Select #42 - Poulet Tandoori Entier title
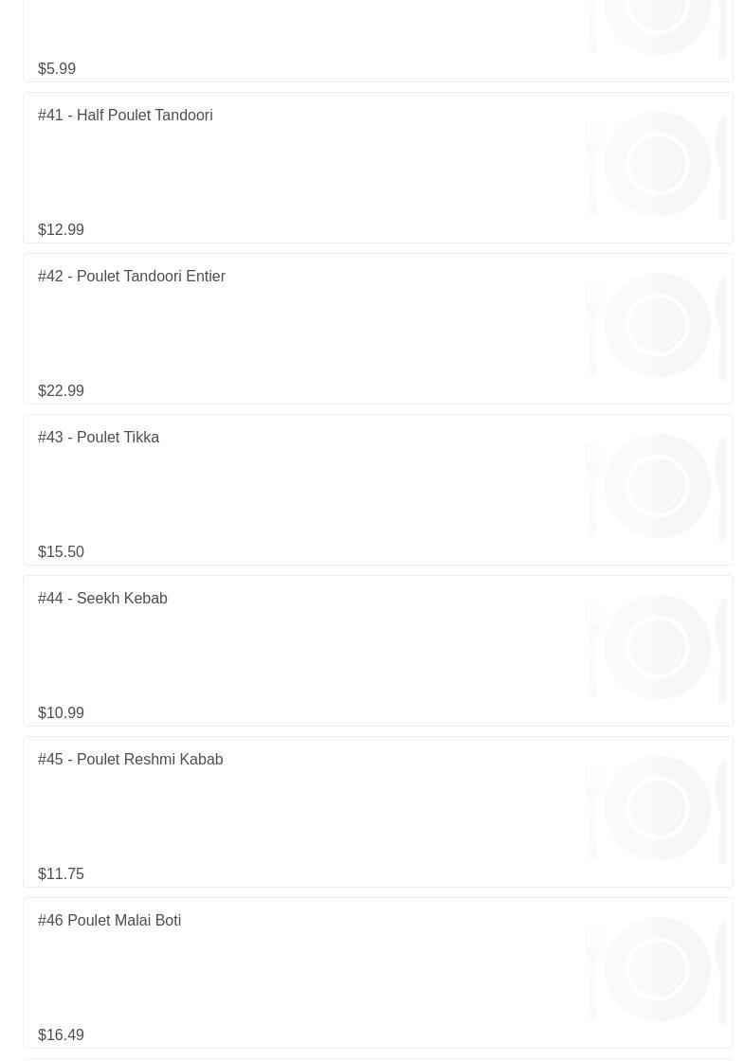 click(x=132, y=277)
